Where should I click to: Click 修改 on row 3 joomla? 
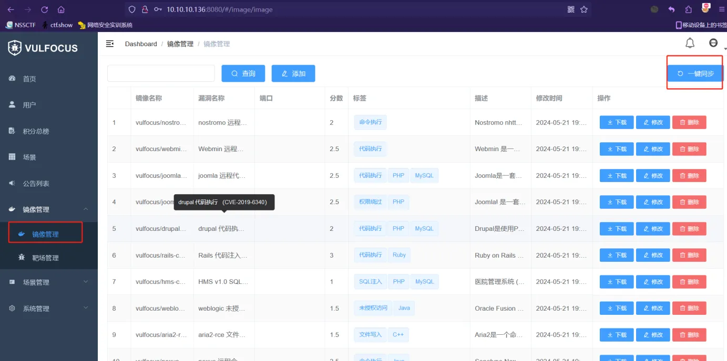pos(653,176)
